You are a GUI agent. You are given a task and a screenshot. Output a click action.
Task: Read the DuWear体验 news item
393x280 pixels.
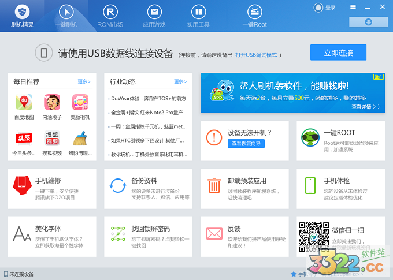(x=149, y=99)
